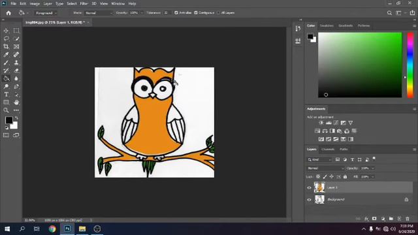
Task: Select the Quick Selection tool
Action: pyautogui.click(x=16, y=39)
